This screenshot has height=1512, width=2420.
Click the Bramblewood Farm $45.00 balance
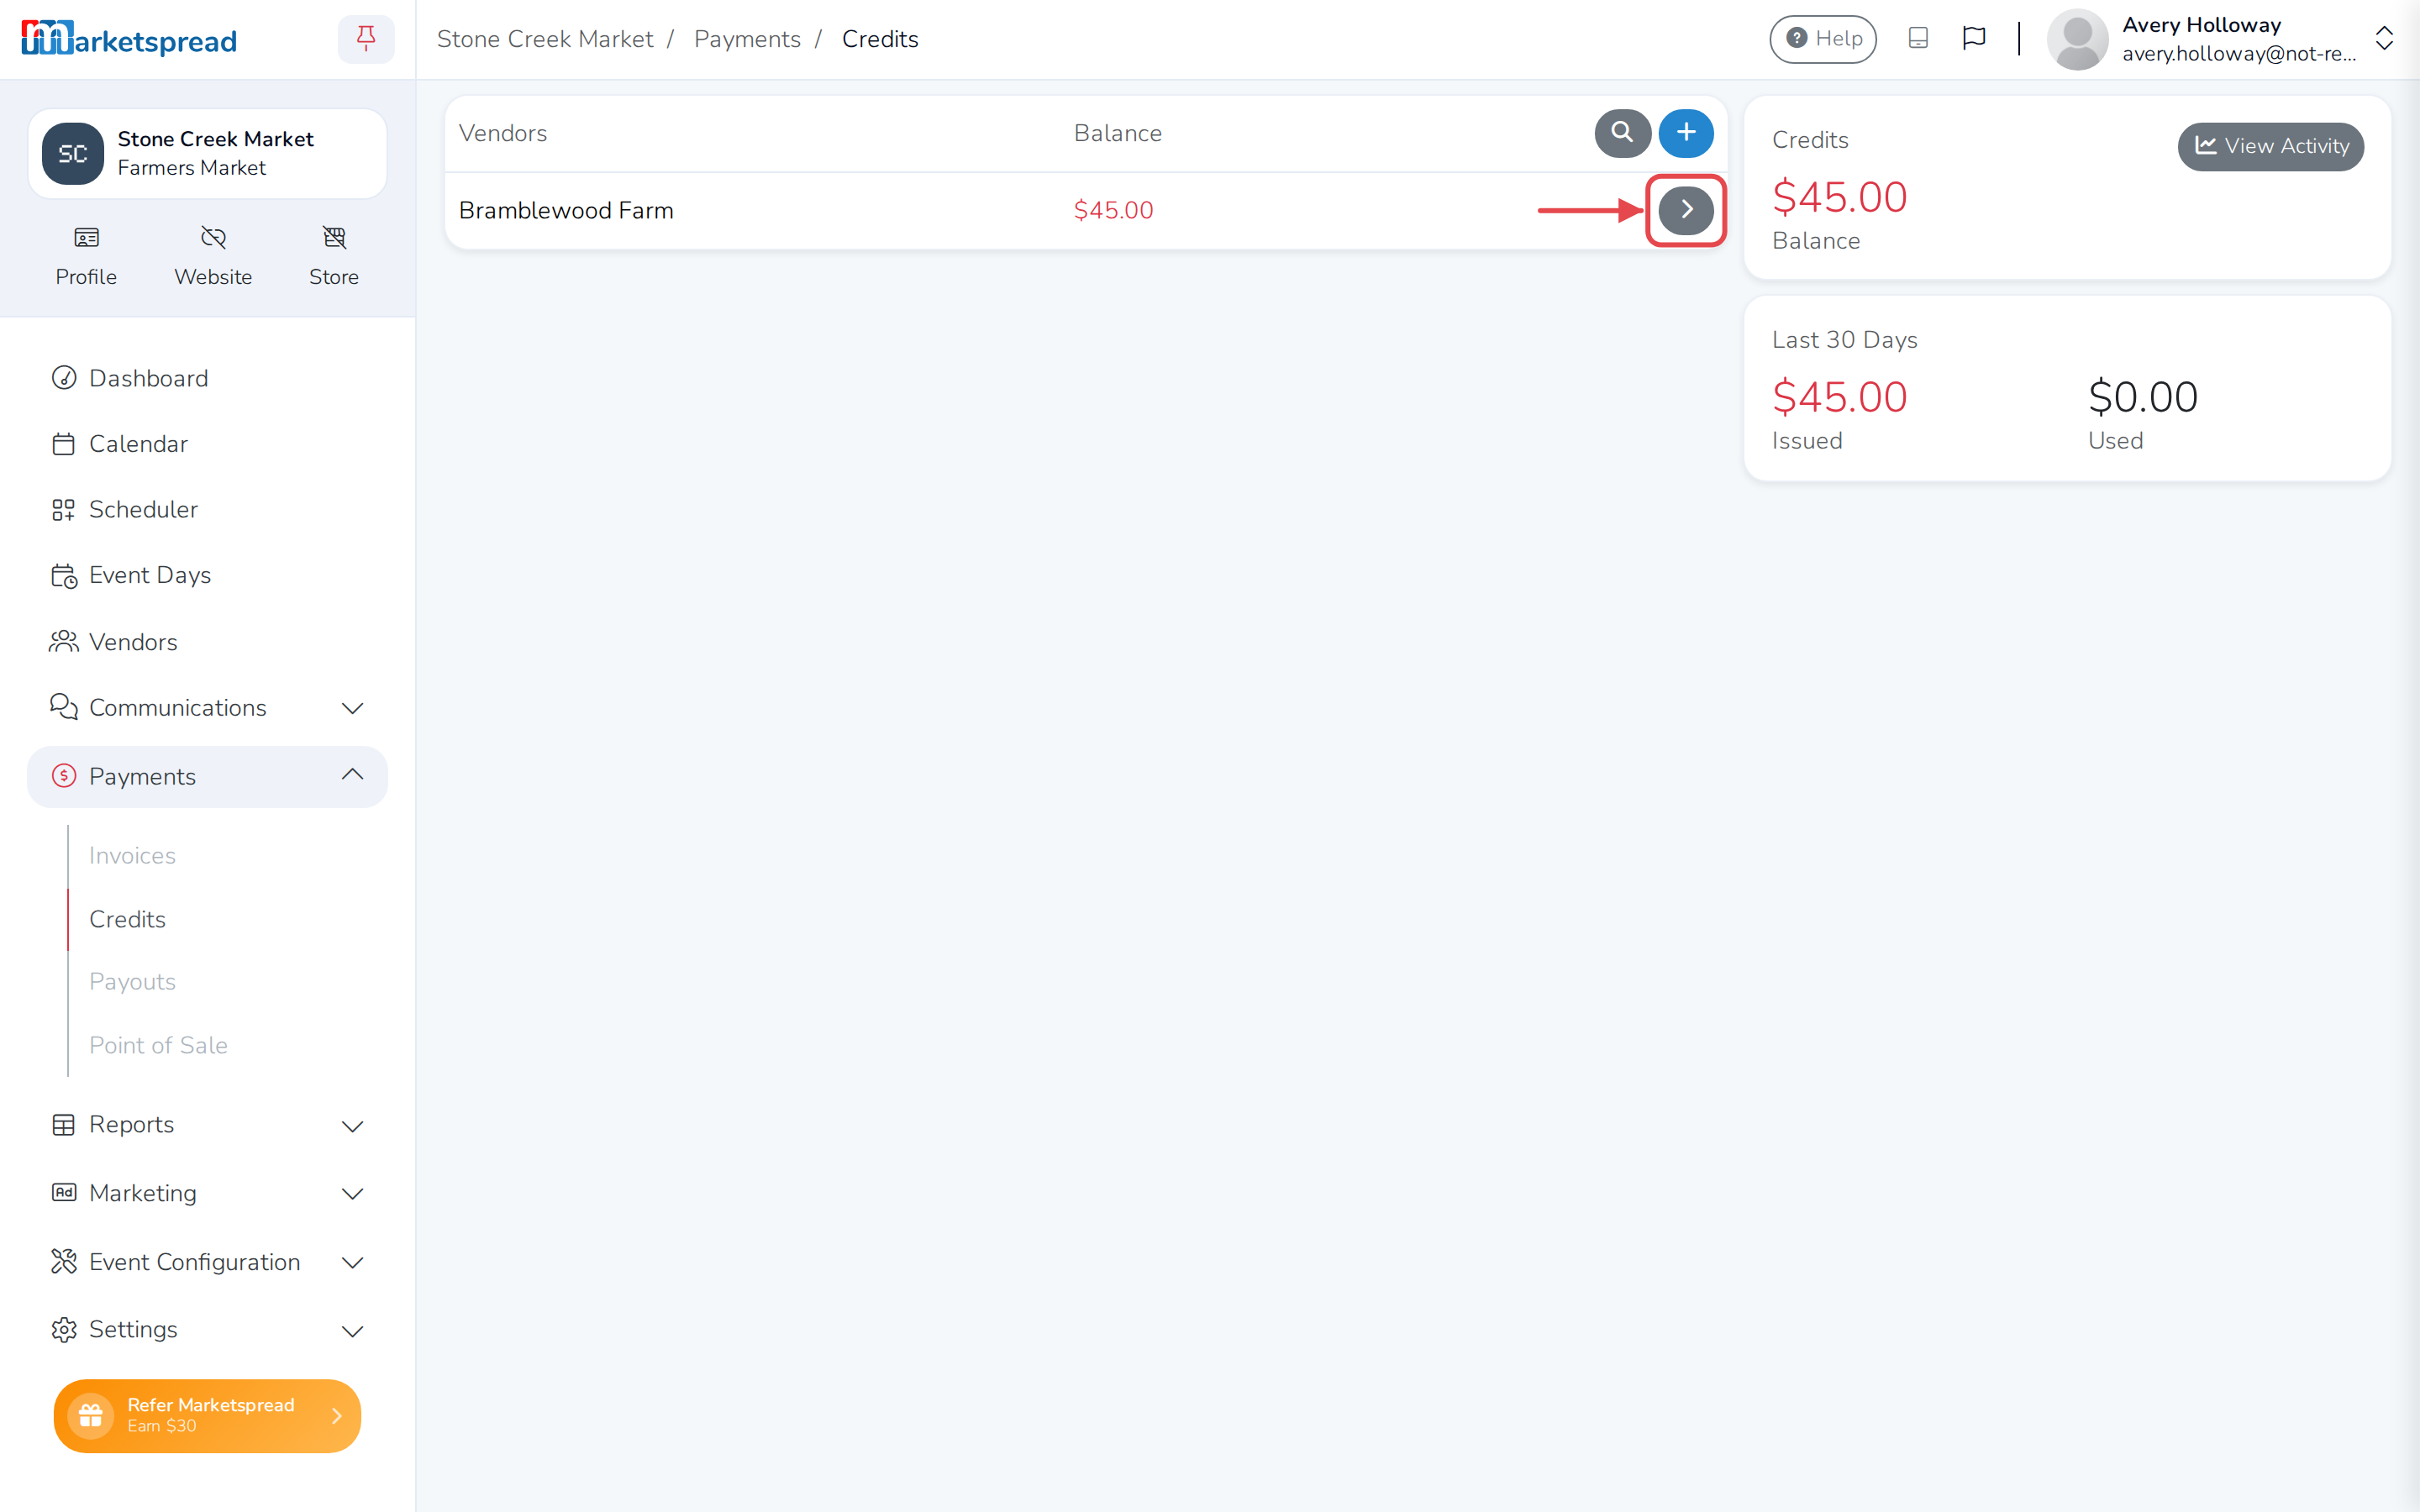point(1113,210)
